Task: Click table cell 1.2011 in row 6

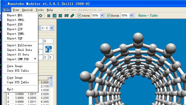Action: 32,102
